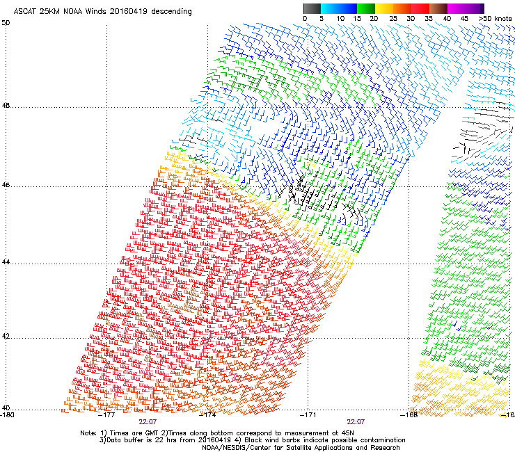
Task: Click the orange 25-30 knots legend color segment
Action: [x=402, y=8]
